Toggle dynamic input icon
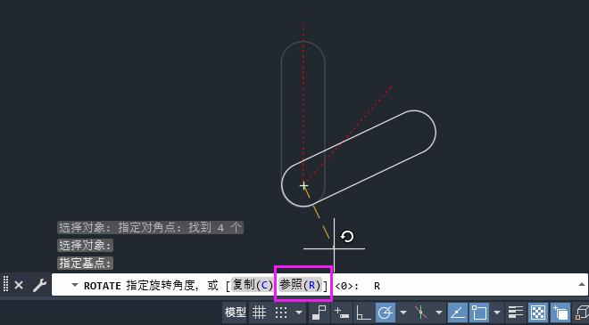This screenshot has width=589, height=325. 342,313
